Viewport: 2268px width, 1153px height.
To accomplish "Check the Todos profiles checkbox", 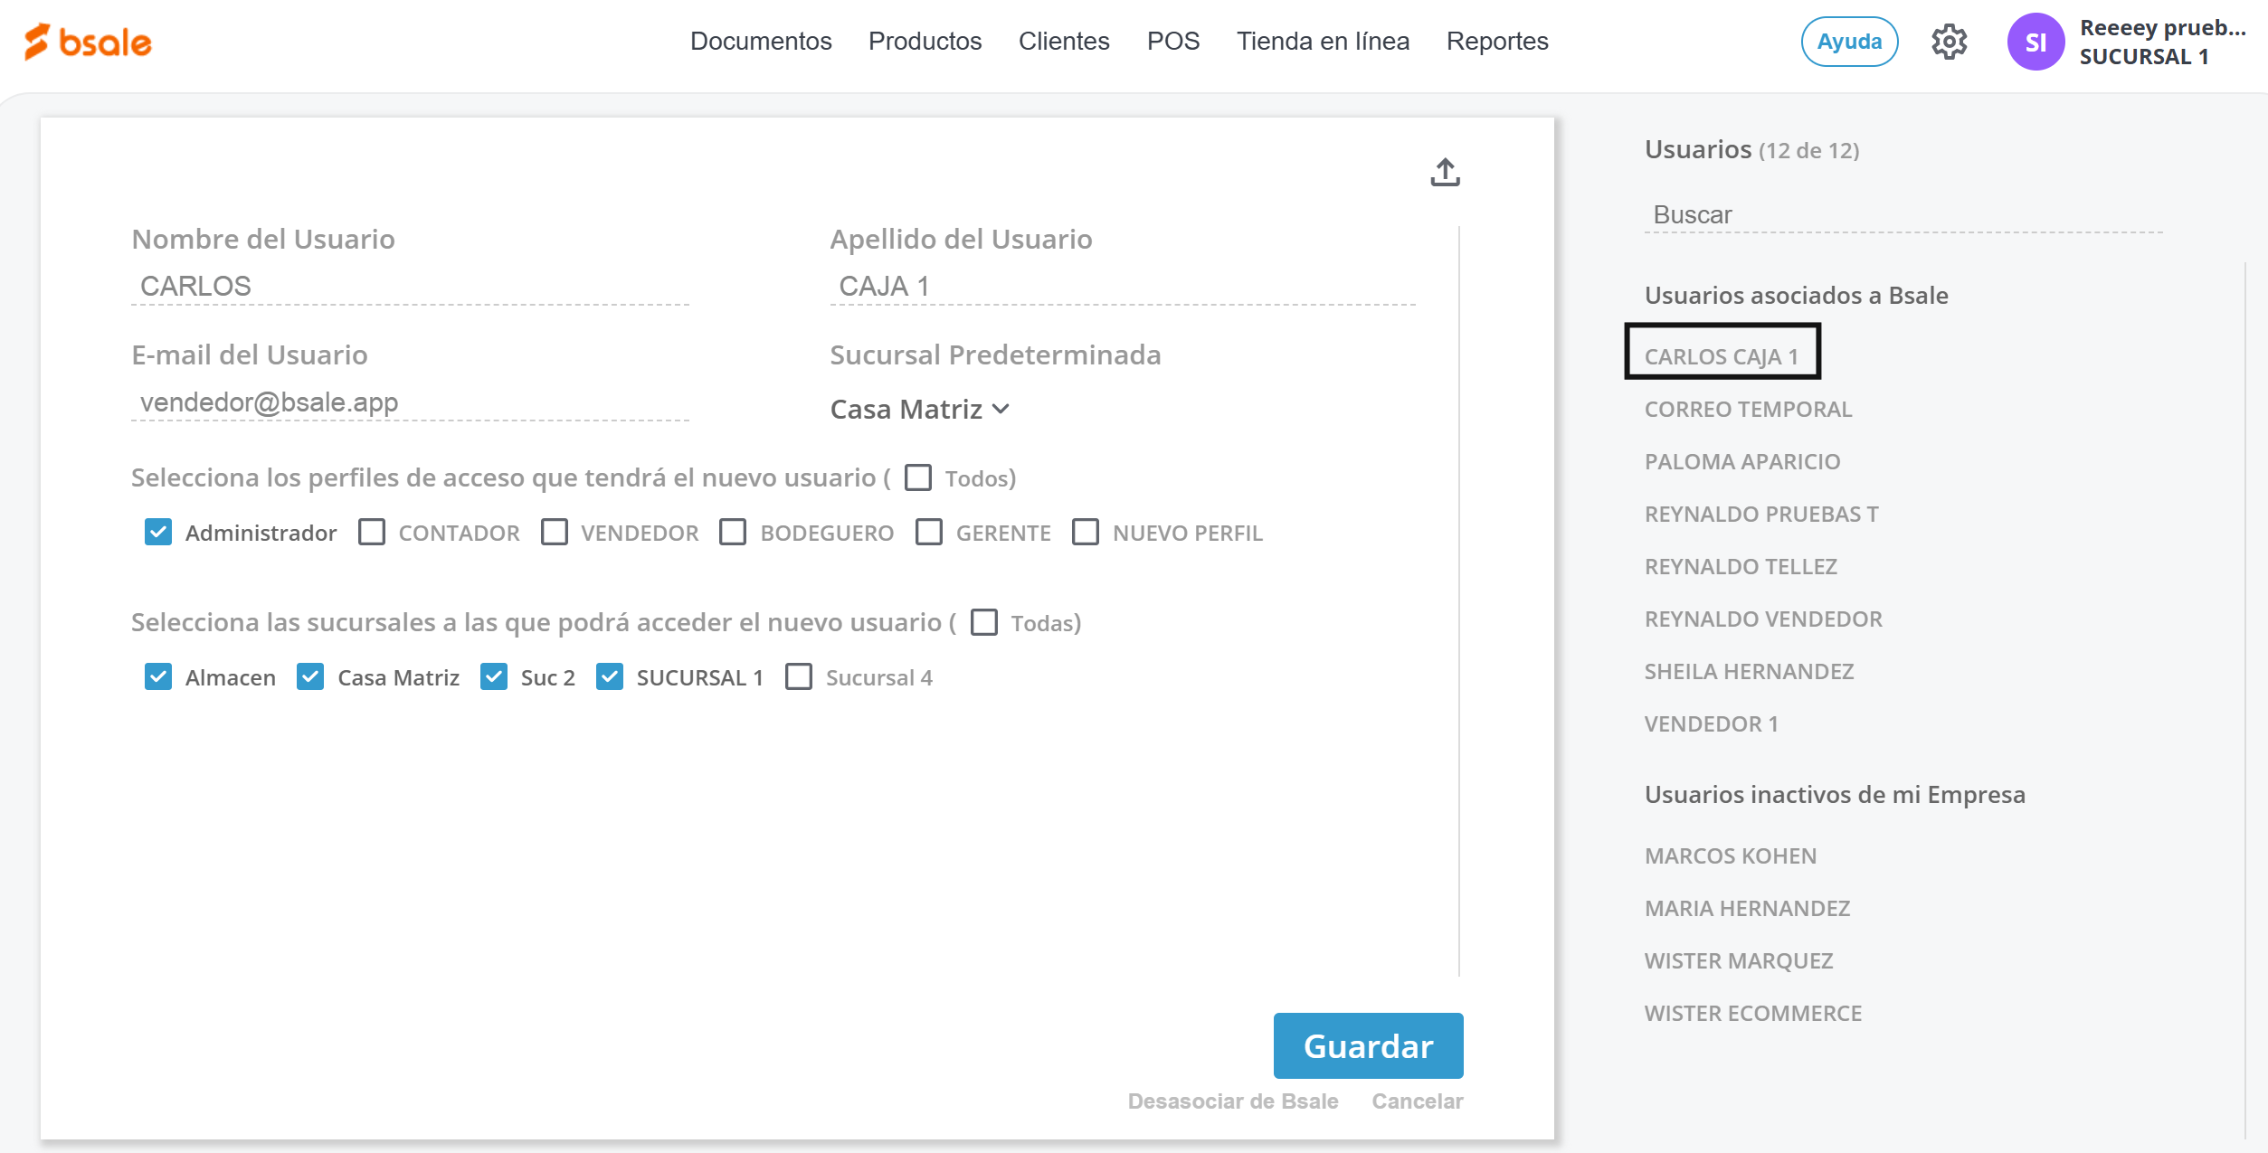I will 918,477.
